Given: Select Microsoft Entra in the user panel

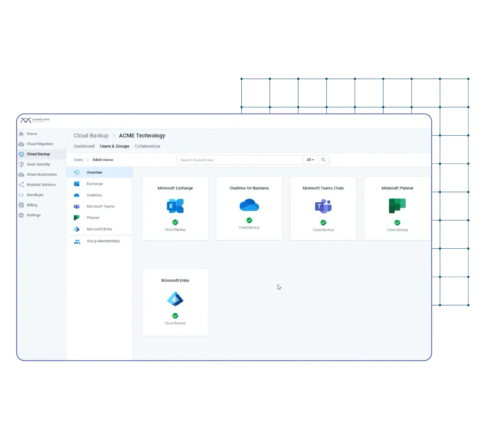Looking at the screenshot, I should point(99,229).
